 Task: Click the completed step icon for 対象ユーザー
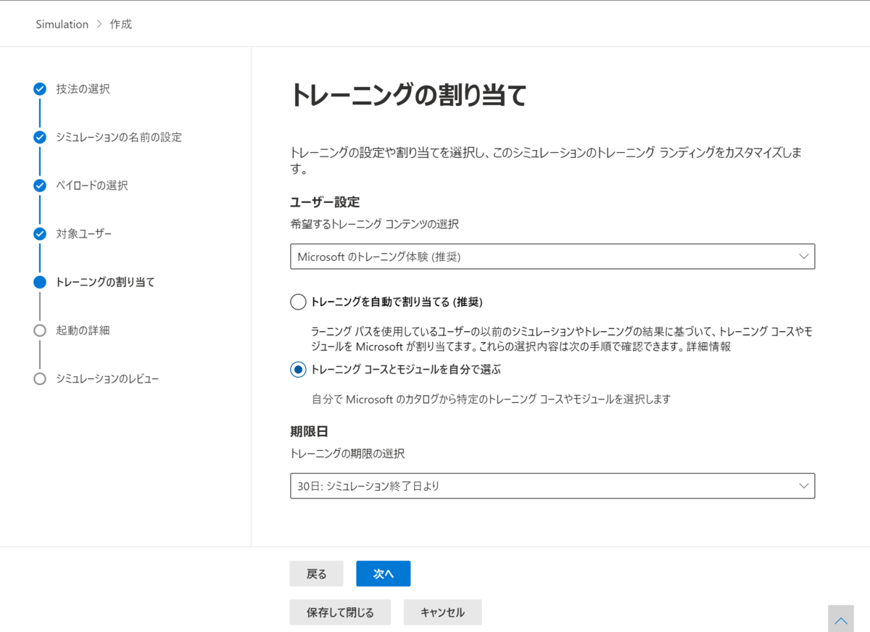[x=39, y=233]
